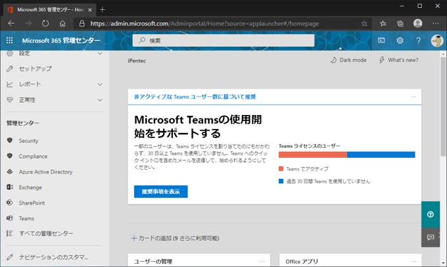This screenshot has width=447, height=267.
Task: Click the Exchange icon in sidebar
Action: (x=10, y=187)
